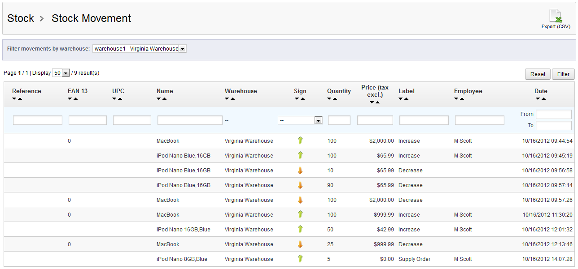The image size is (578, 269).
Task: Open the Sign filter dropdown
Action: tap(300, 120)
